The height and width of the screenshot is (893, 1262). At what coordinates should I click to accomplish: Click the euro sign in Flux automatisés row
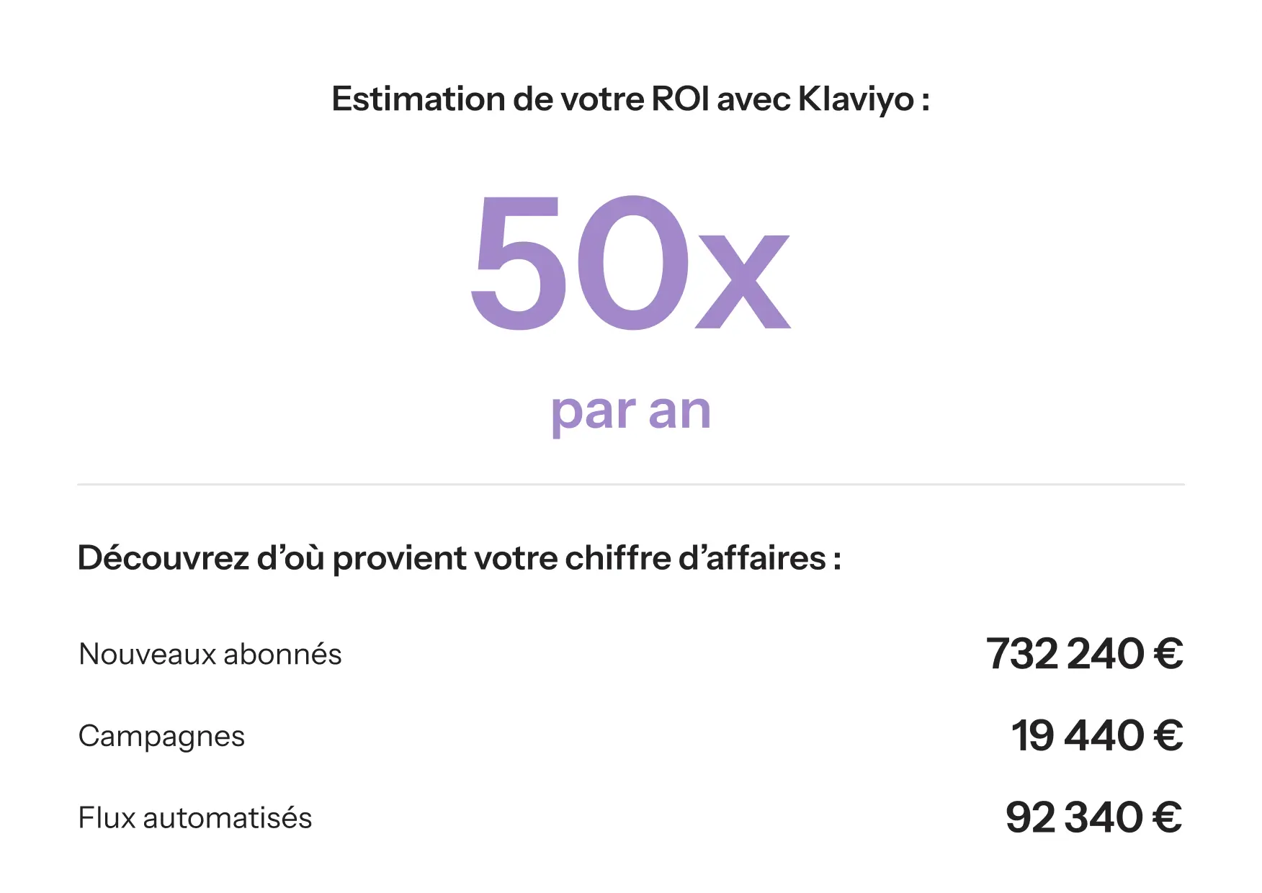pyautogui.click(x=1168, y=818)
